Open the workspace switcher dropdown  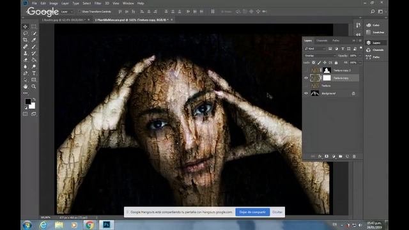coord(381,11)
